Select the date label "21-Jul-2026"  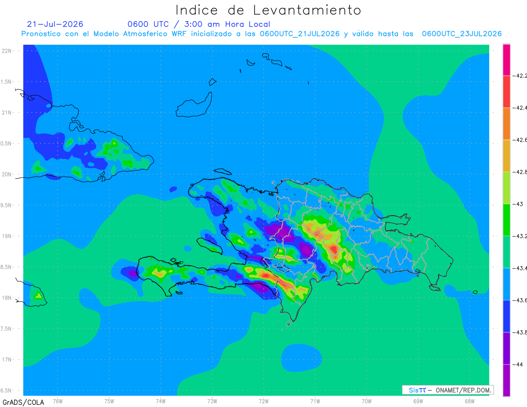click(55, 24)
